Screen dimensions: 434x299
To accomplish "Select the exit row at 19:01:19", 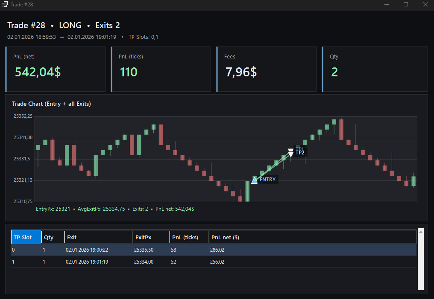I will [x=214, y=262].
